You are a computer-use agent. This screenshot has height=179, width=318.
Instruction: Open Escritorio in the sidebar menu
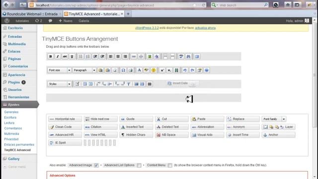pyautogui.click(x=15, y=28)
